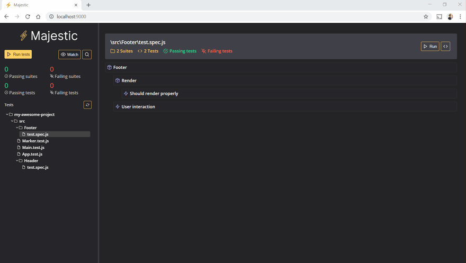Click the Majestic lightning logo
The width and height of the screenshot is (466, 263).
point(24,35)
